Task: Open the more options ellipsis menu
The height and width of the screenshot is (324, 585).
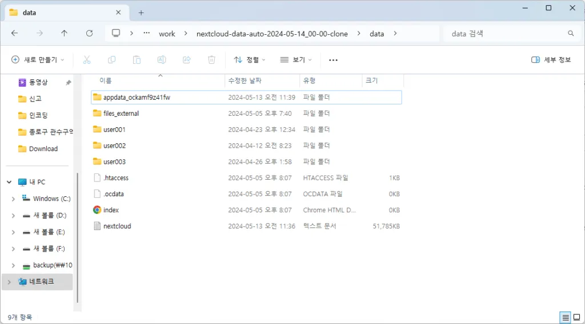Action: click(x=333, y=59)
